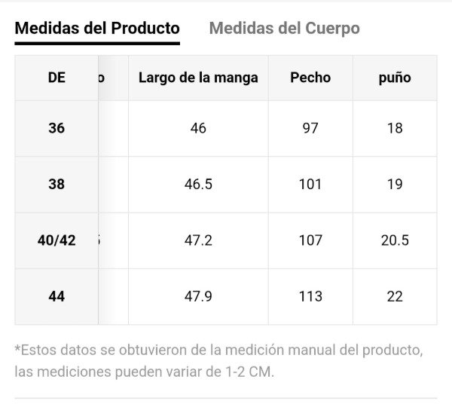
Task: Select size 38 row label
Action: 56,184
